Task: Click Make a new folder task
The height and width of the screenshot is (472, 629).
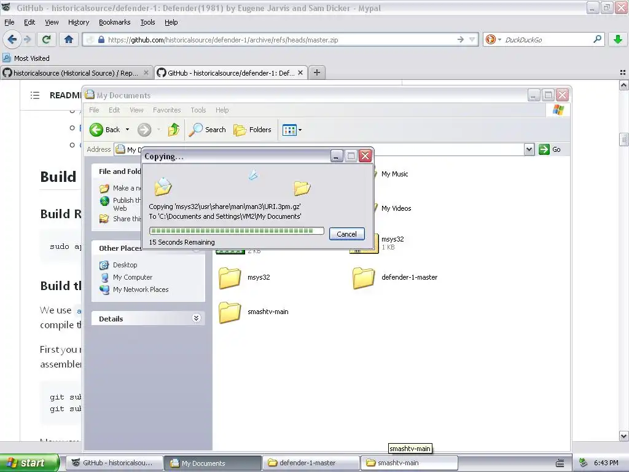Action: click(x=120, y=188)
